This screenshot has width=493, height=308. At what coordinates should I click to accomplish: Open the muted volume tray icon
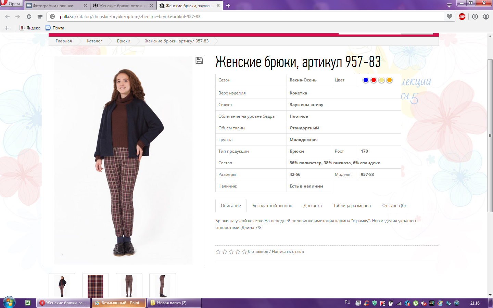tap(424, 303)
